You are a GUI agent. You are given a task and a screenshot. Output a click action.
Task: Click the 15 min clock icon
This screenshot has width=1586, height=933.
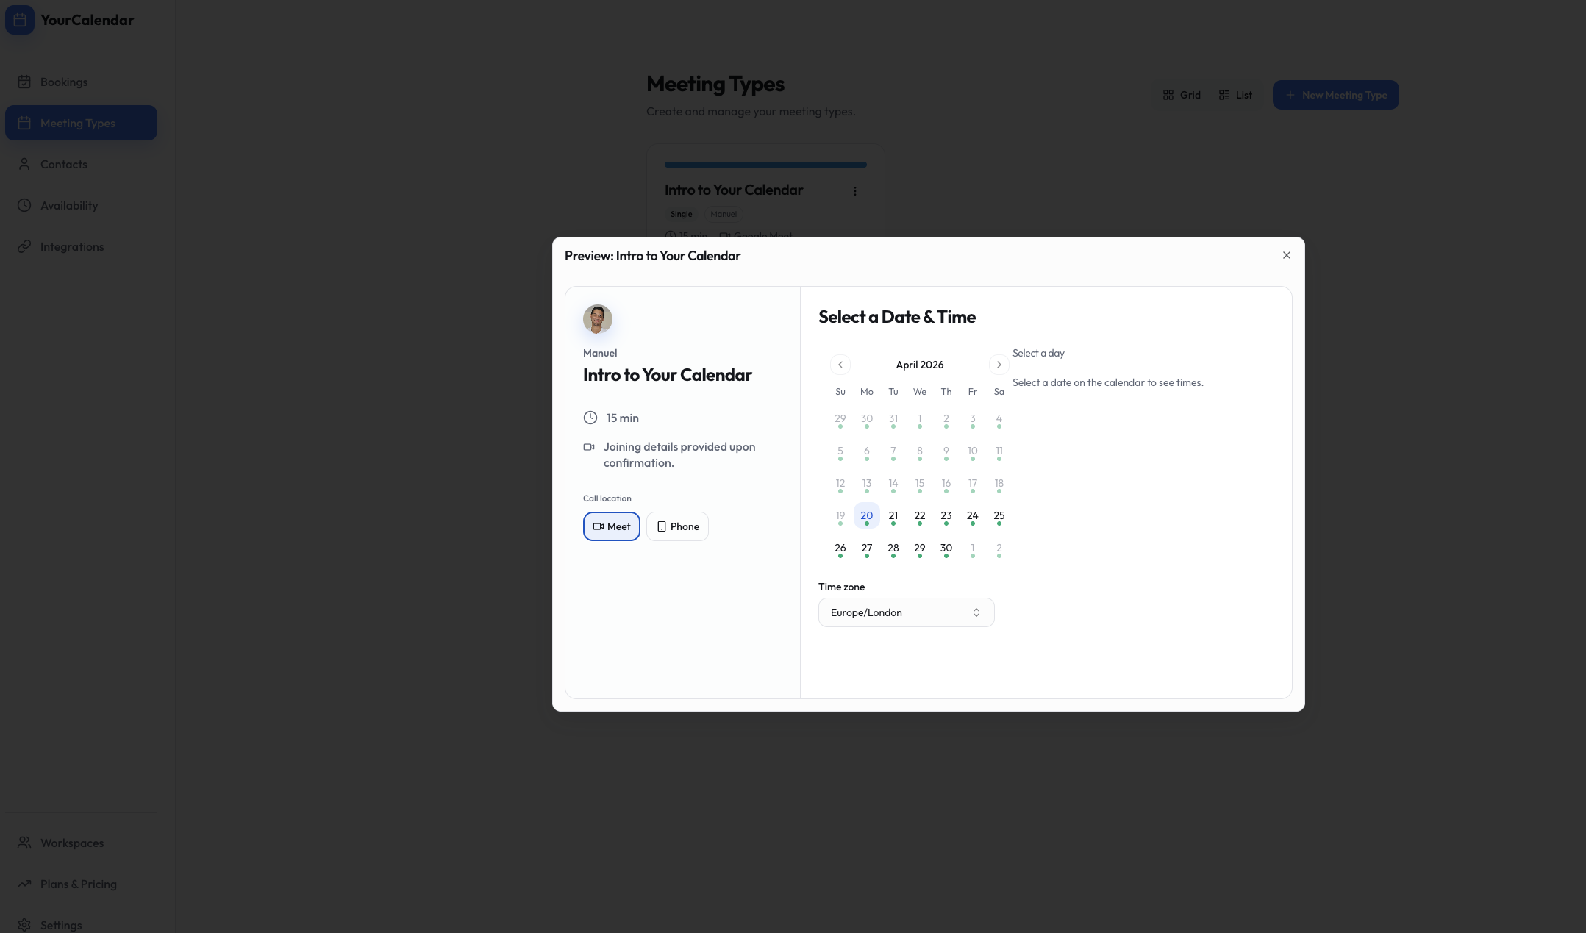(590, 418)
